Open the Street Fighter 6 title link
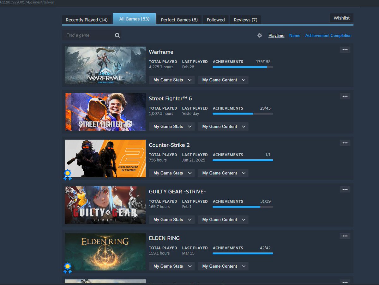The image size is (379, 285). (170, 99)
